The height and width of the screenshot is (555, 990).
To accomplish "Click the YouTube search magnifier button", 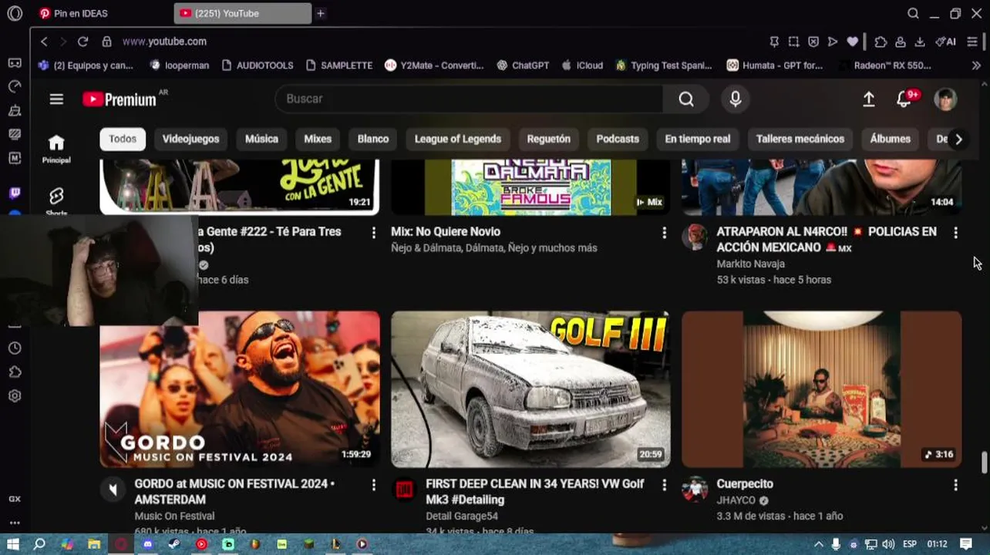I will 686,99.
